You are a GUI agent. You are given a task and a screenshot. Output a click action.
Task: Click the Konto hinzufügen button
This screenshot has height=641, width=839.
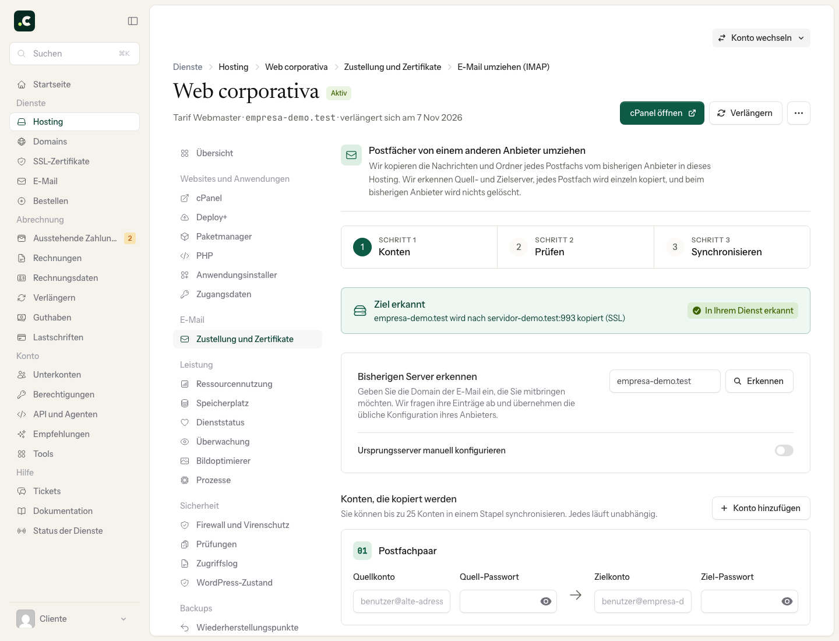click(x=761, y=508)
